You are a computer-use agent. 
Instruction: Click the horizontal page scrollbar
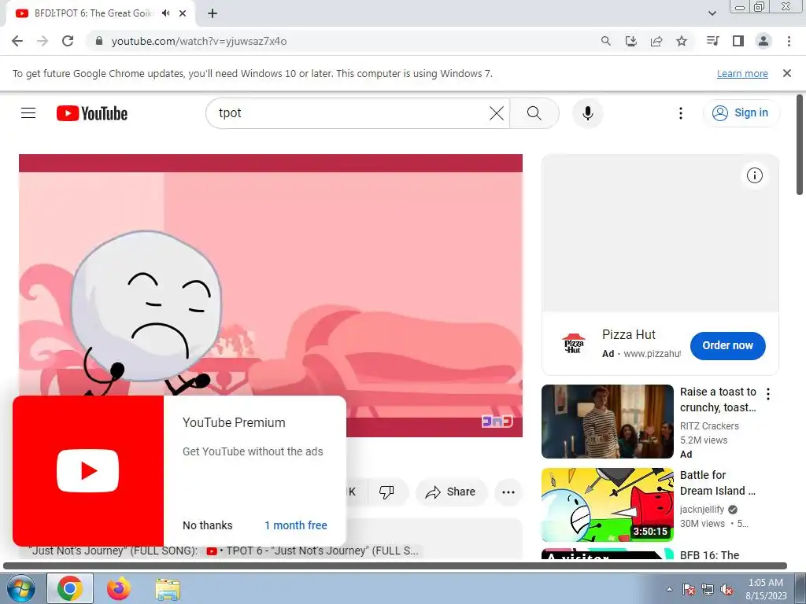pos(395,566)
